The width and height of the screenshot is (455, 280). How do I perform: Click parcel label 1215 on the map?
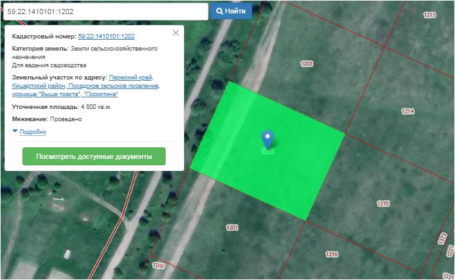tap(383, 204)
